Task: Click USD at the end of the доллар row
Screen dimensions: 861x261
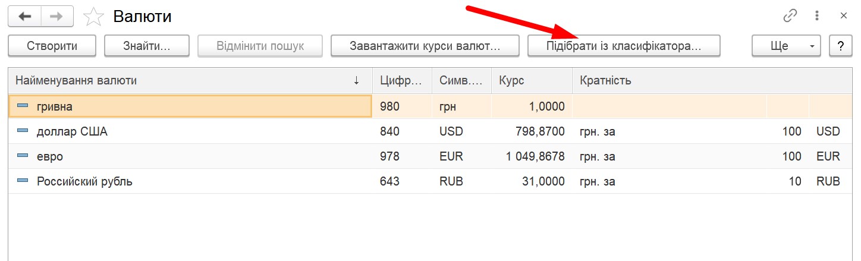Action: [x=828, y=132]
